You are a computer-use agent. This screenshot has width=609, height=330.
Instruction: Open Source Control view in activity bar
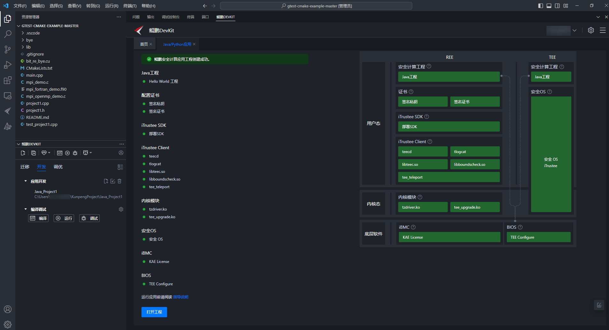pyautogui.click(x=8, y=50)
